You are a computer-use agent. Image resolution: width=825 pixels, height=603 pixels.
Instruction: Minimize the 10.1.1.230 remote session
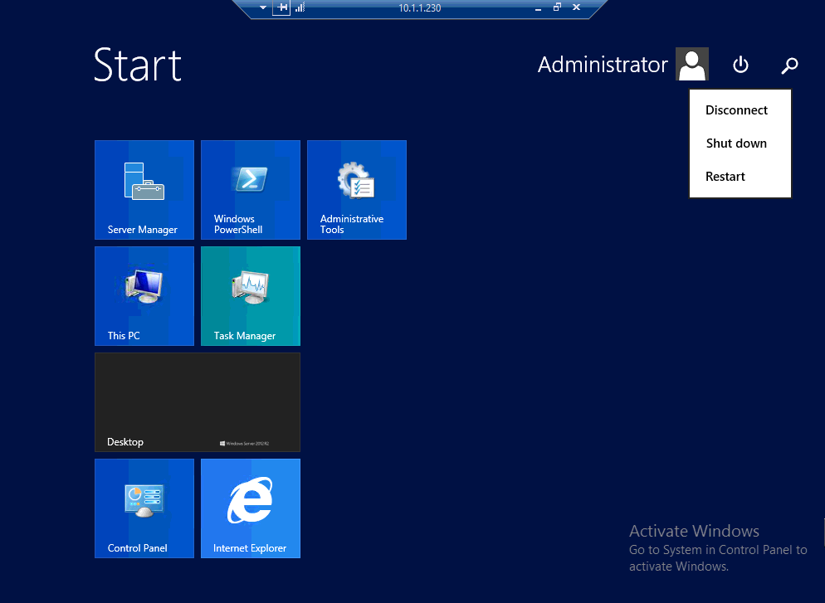539,8
